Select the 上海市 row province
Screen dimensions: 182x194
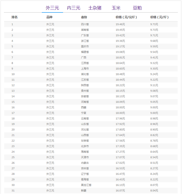(x=85, y=69)
